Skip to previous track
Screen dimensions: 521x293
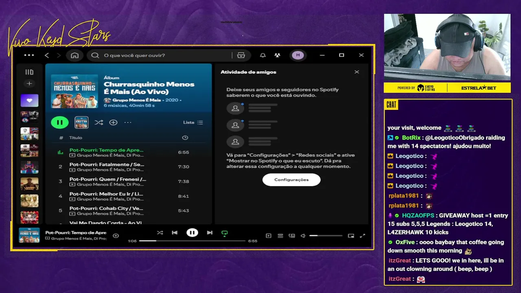pyautogui.click(x=175, y=233)
